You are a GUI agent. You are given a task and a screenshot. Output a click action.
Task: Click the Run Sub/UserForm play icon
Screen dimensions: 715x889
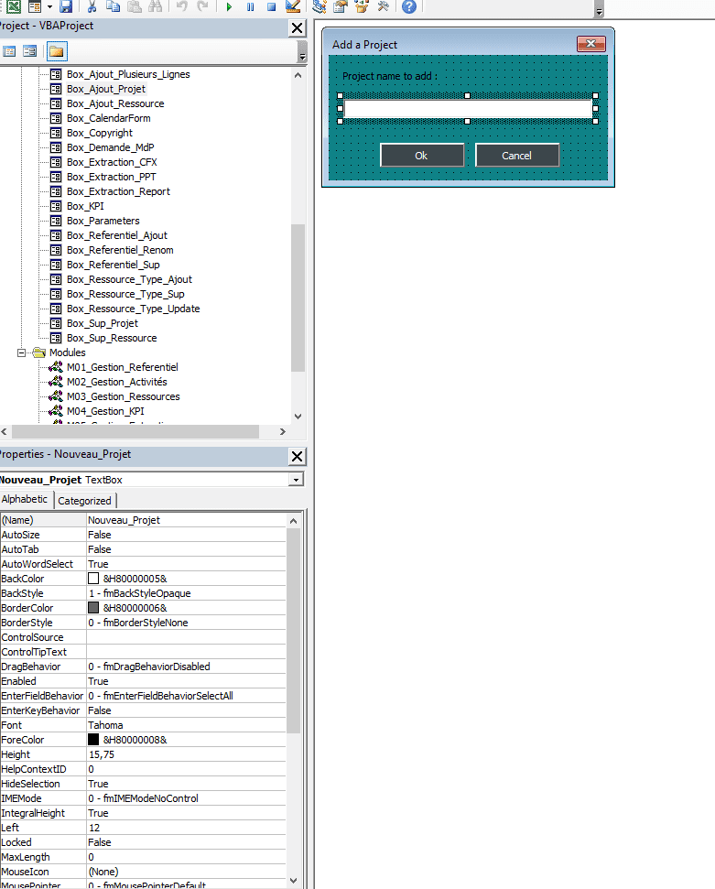230,6
